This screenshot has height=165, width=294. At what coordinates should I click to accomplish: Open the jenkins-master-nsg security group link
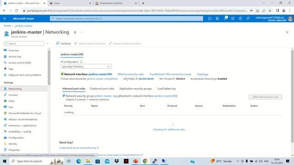(x=106, y=96)
